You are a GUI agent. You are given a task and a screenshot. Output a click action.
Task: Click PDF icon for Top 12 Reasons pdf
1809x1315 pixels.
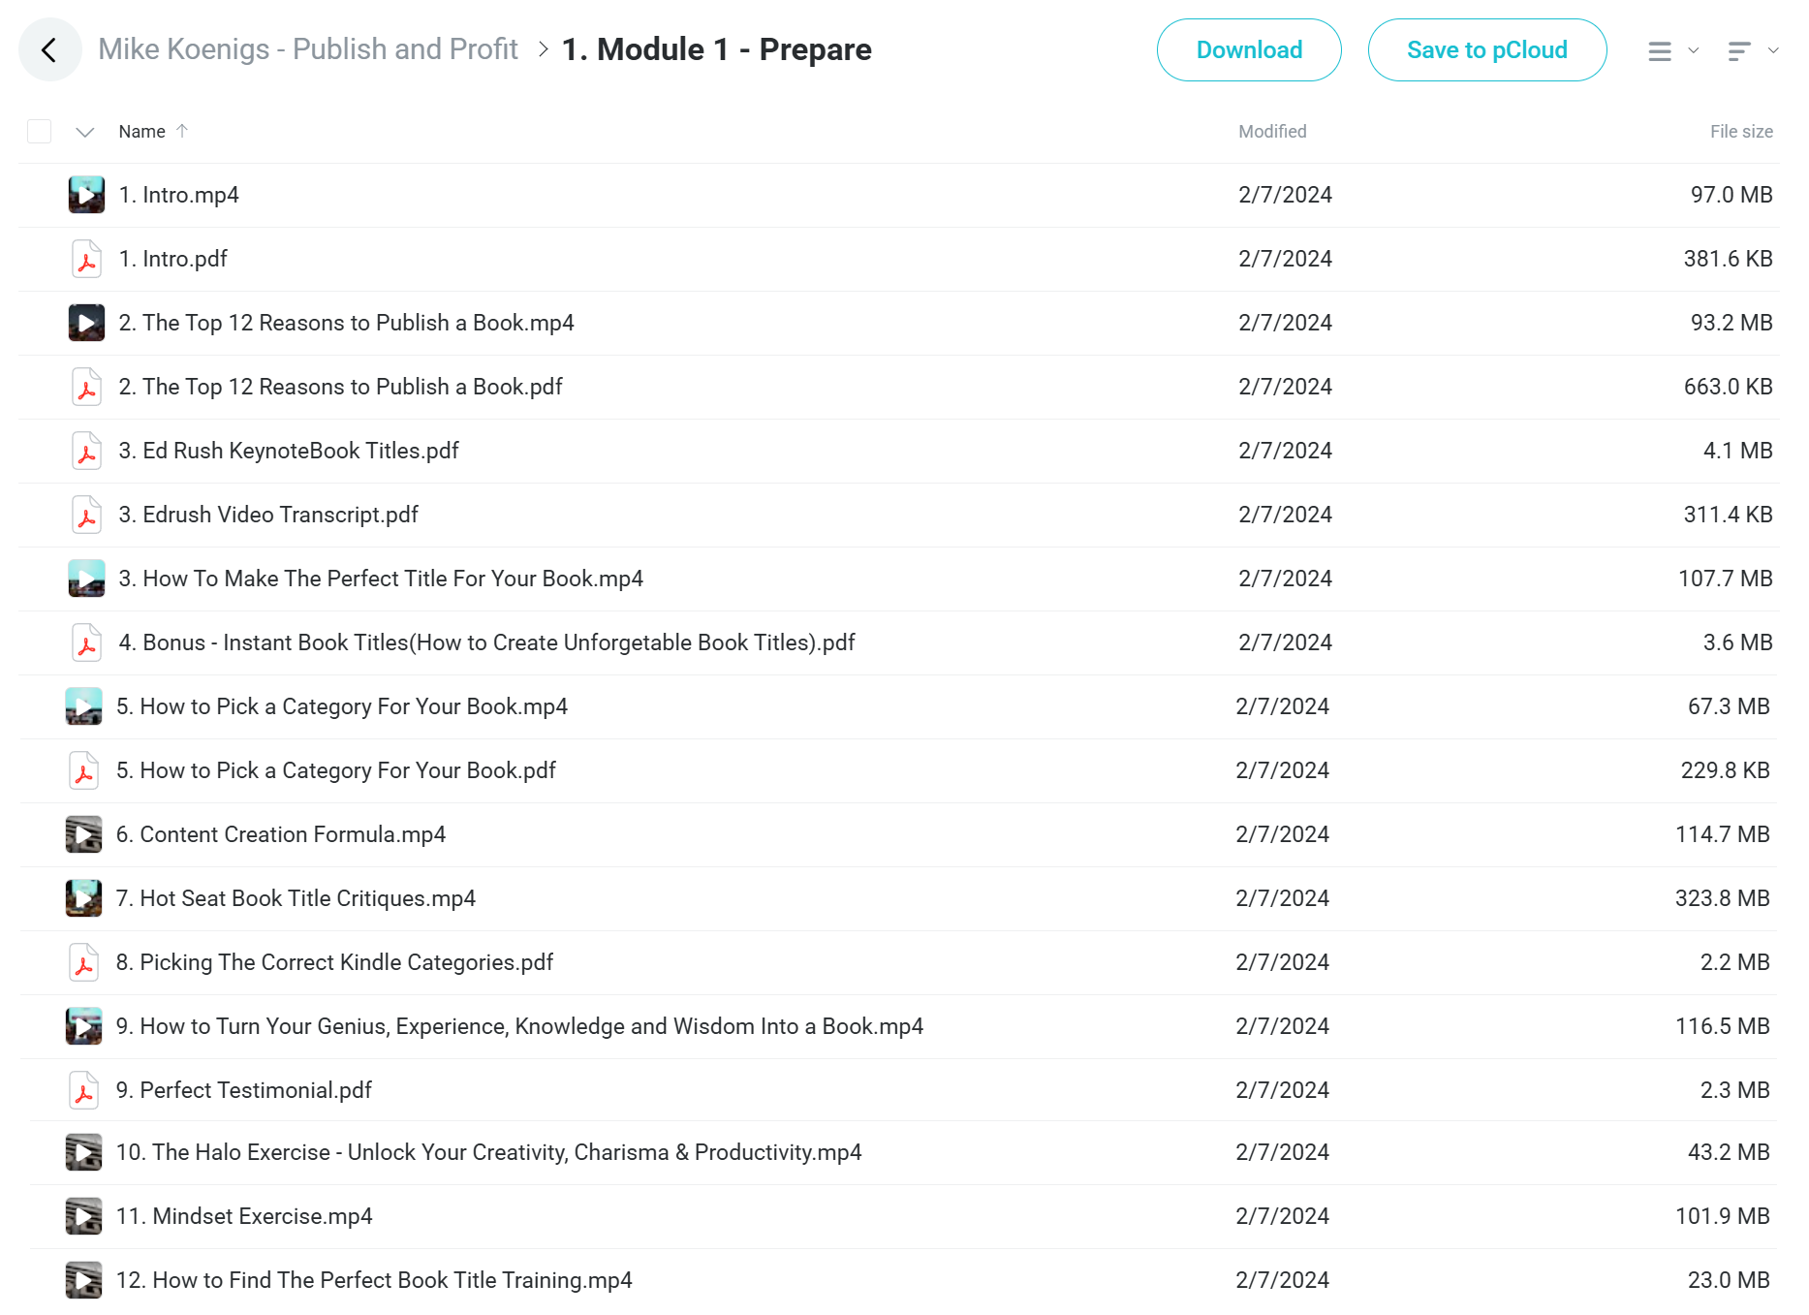point(86,387)
